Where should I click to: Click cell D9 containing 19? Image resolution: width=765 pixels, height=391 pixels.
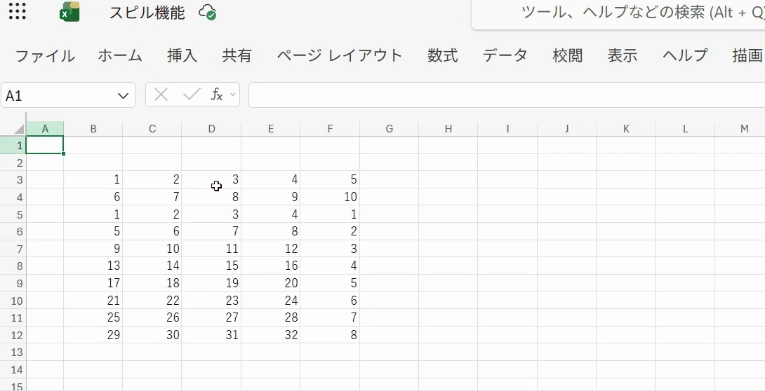coord(211,283)
